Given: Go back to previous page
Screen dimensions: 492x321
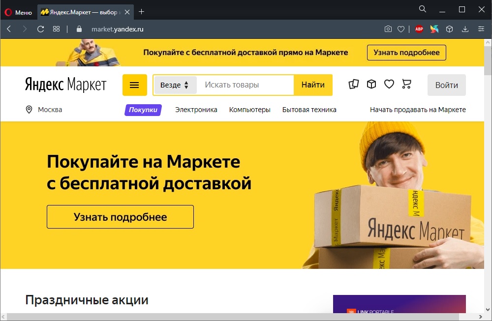Looking at the screenshot, I should 9,29.
